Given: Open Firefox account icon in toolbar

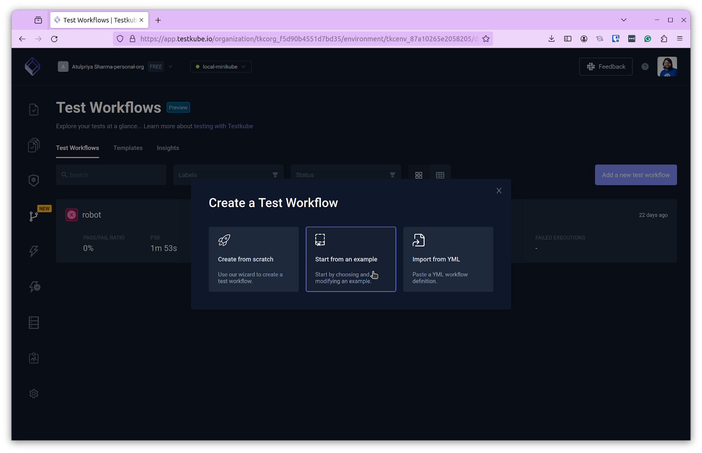Looking at the screenshot, I should [584, 39].
